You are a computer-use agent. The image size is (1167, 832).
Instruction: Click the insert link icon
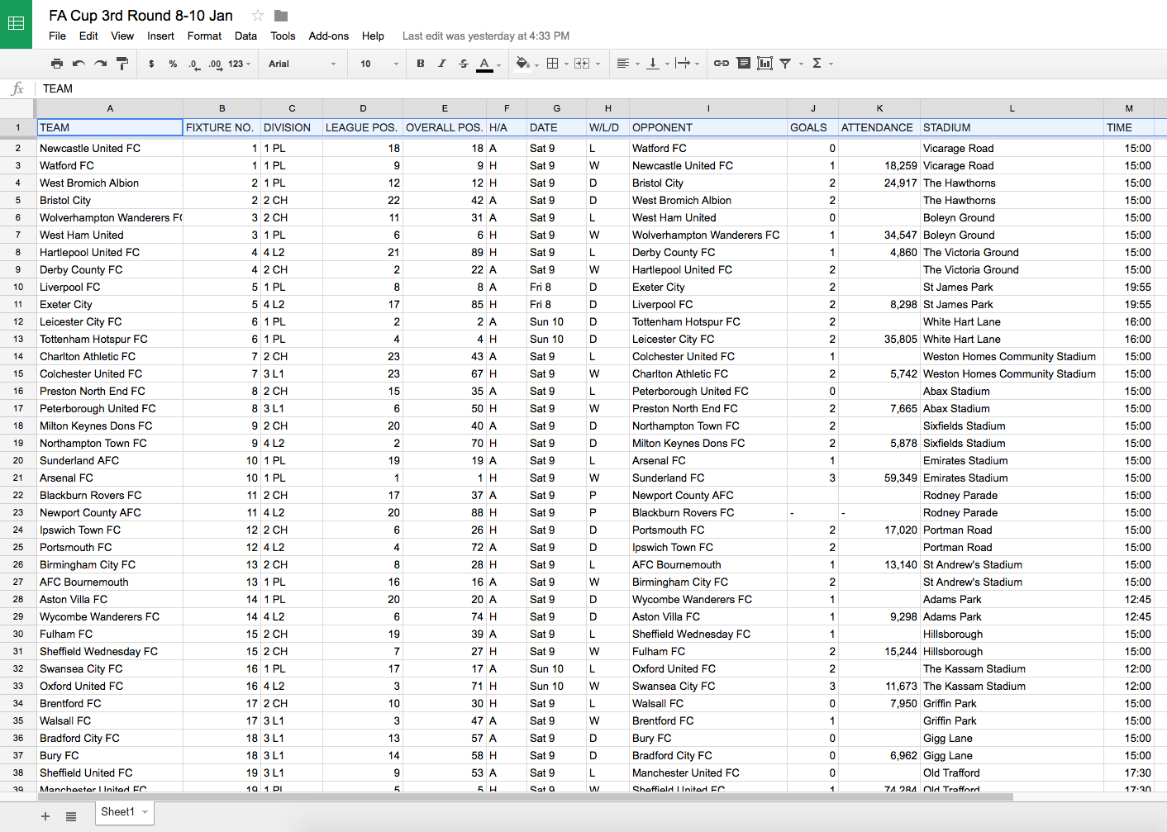coord(722,64)
